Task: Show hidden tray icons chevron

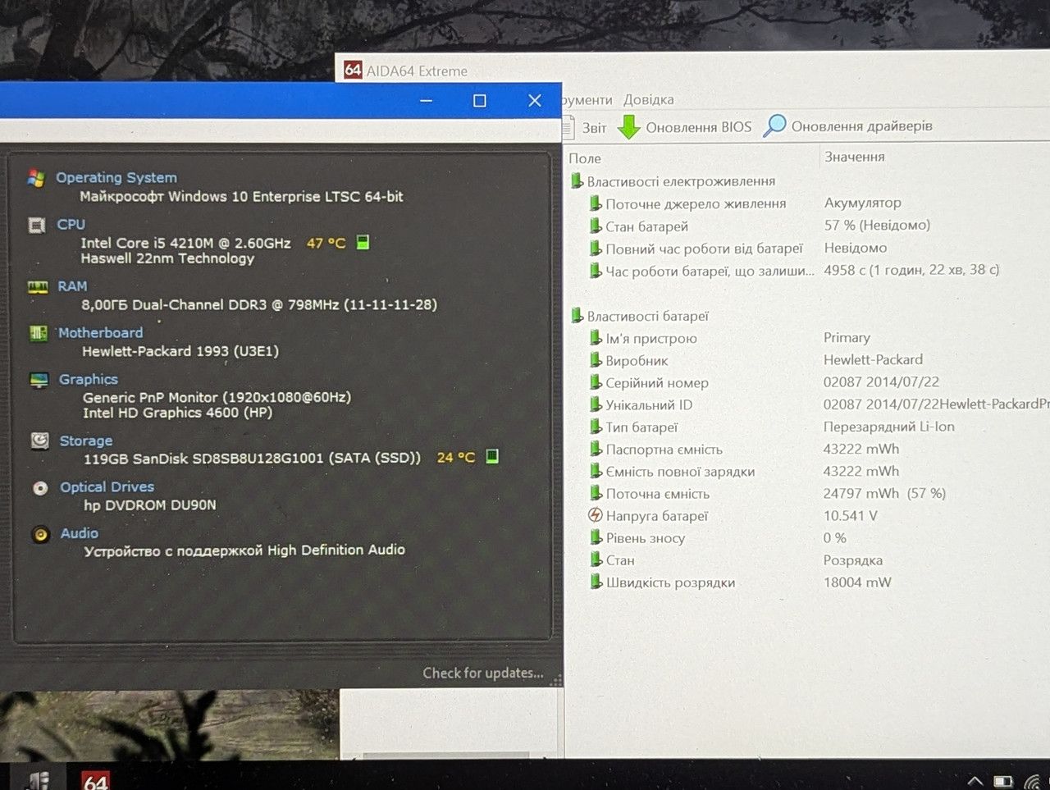Action: tap(975, 781)
